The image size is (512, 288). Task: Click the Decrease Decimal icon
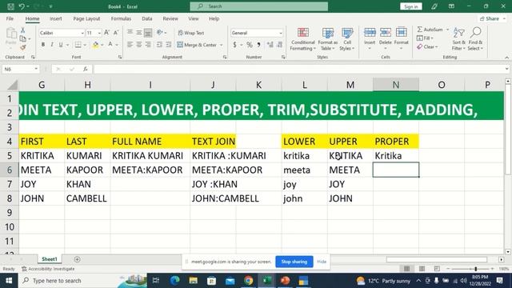pos(279,45)
